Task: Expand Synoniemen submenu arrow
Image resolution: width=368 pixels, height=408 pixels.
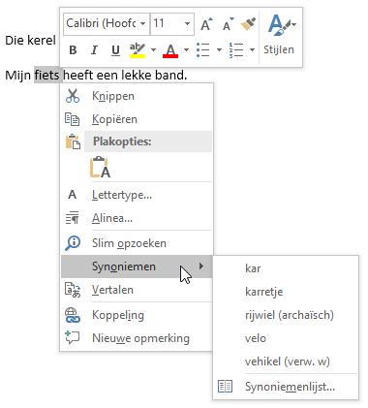Action: 201,267
